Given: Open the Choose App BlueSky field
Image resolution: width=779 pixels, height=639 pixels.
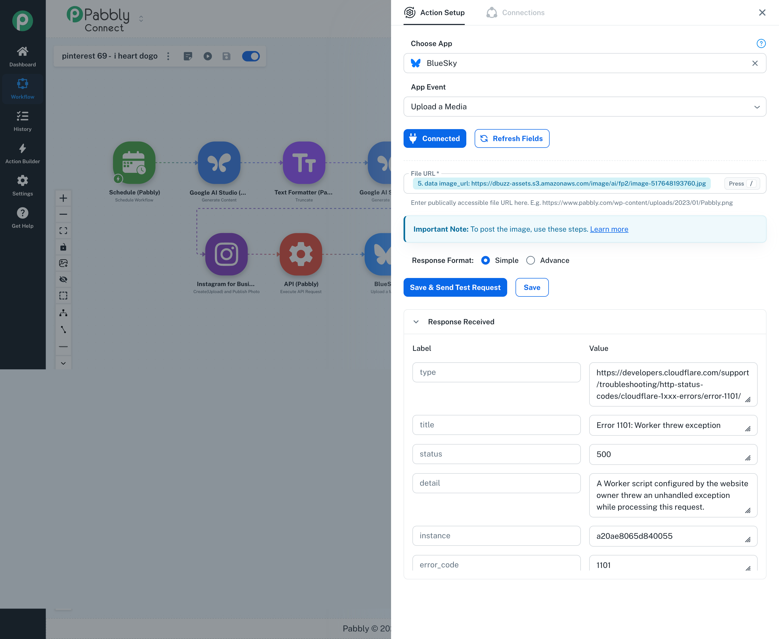Looking at the screenshot, I should [585, 63].
